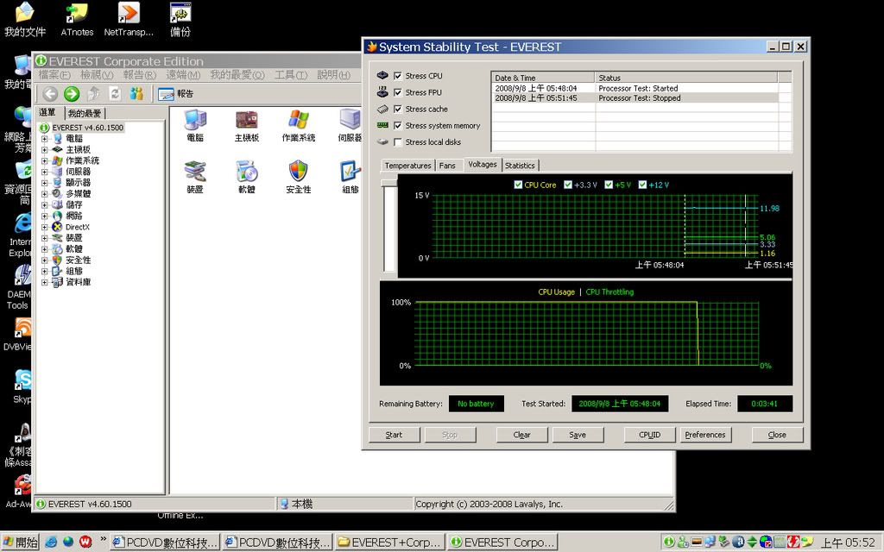Toggle +5 V graph checkbox
The image size is (884, 552).
[609, 185]
